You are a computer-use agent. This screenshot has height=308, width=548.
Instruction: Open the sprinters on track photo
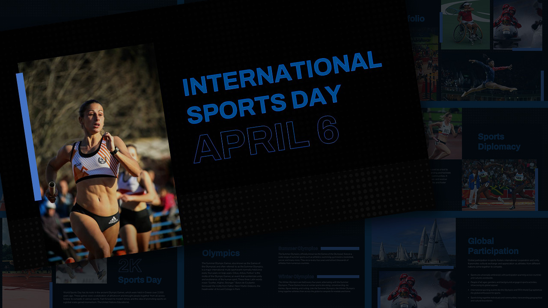499,185
